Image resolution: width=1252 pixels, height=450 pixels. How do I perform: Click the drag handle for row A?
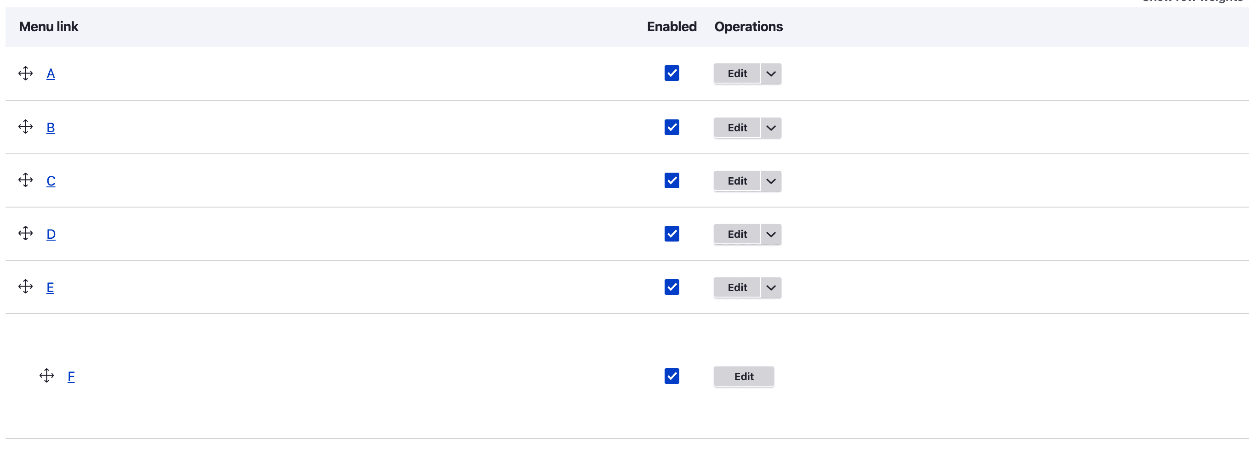(x=25, y=73)
